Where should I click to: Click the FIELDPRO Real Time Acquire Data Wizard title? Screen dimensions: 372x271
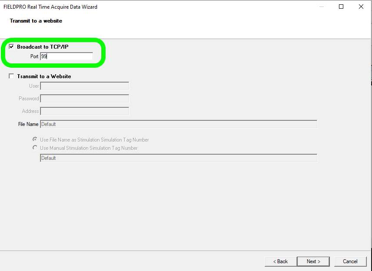pyautogui.click(x=50, y=7)
